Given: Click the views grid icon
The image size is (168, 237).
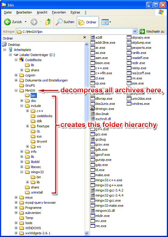Looking at the screenshot, I should (x=105, y=22).
